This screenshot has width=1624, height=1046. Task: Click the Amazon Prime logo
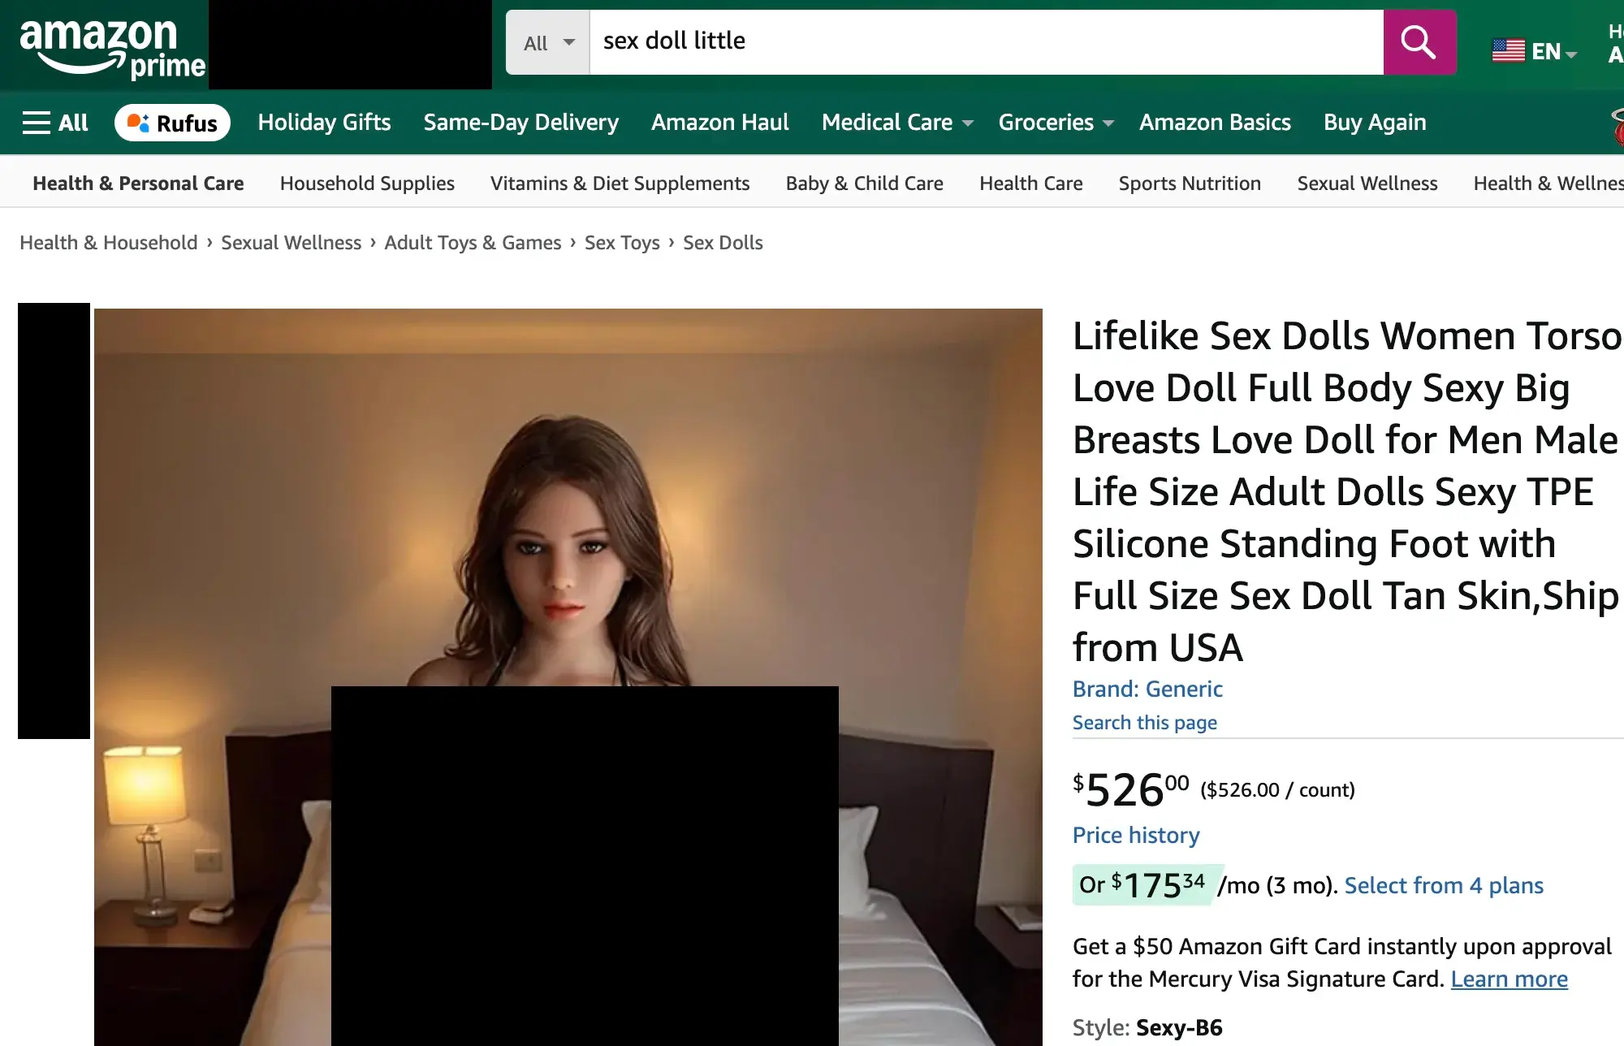112,47
